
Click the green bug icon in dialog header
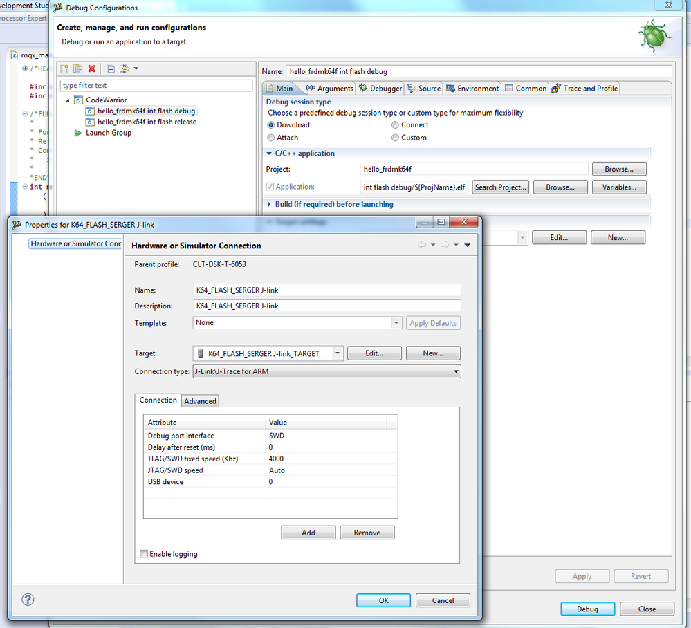[654, 36]
